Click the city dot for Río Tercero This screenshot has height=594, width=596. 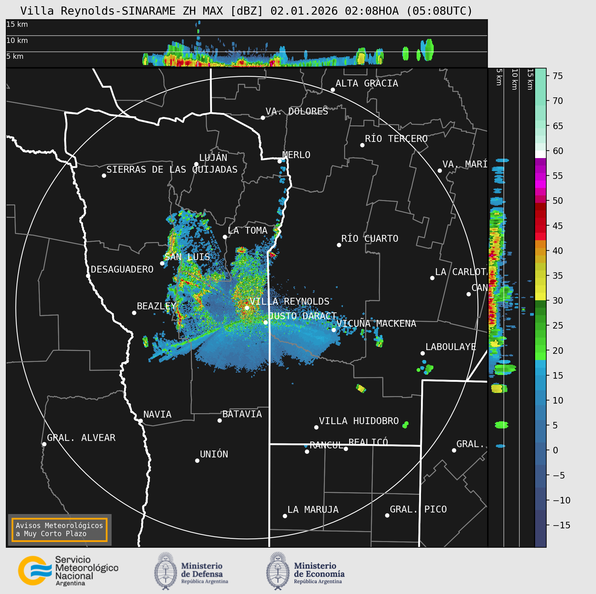pyautogui.click(x=362, y=145)
